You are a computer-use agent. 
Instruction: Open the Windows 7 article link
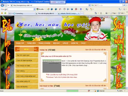click(62, 77)
